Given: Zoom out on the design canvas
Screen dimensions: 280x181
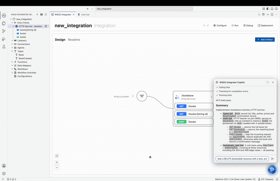Looking at the screenshot, I should tap(57, 168).
